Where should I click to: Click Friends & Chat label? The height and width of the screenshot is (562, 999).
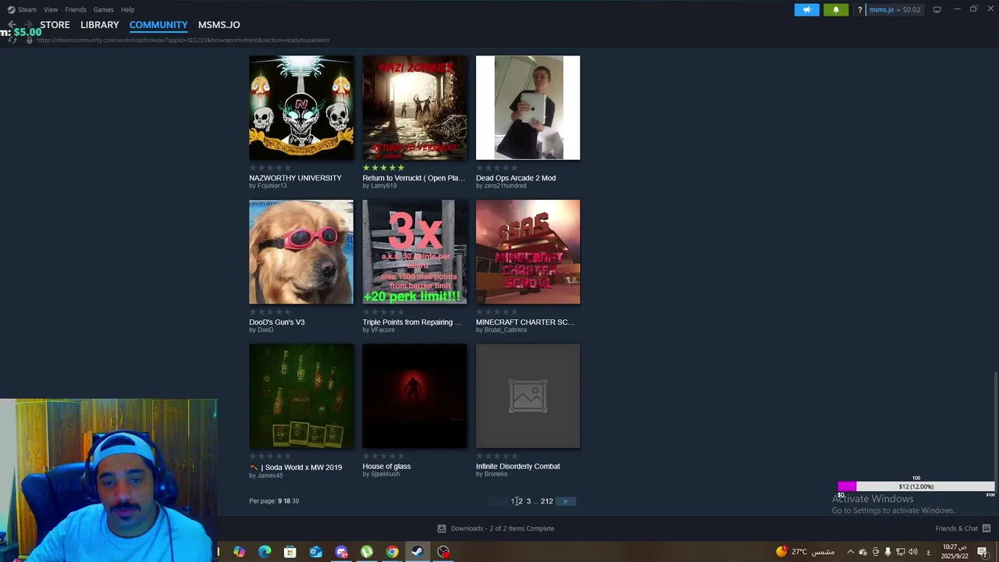pos(957,528)
